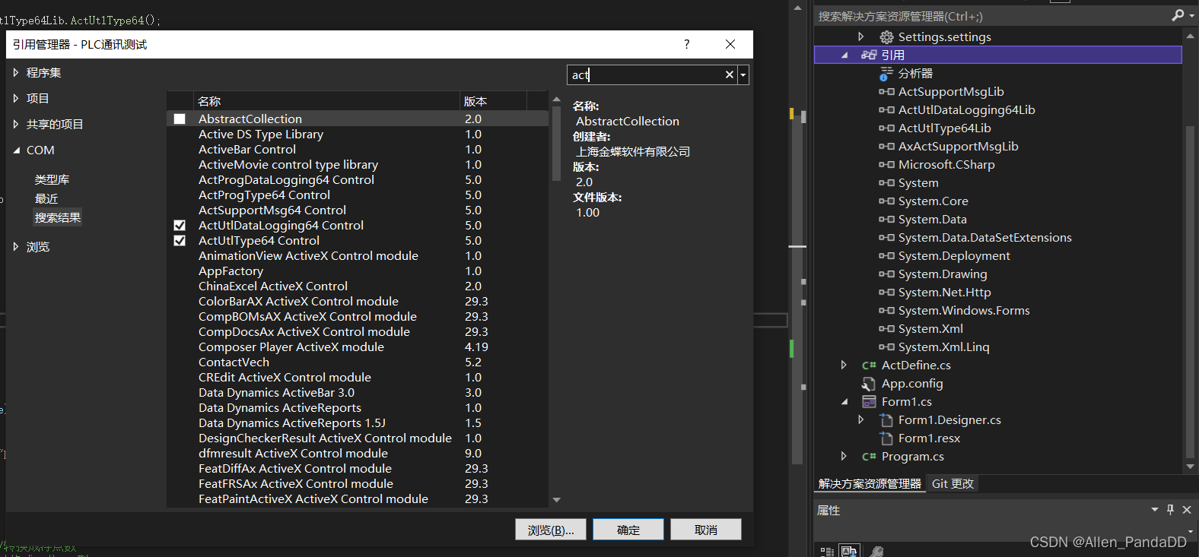The image size is (1199, 557).
Task: Clear the act search text with X
Action: tap(729, 74)
